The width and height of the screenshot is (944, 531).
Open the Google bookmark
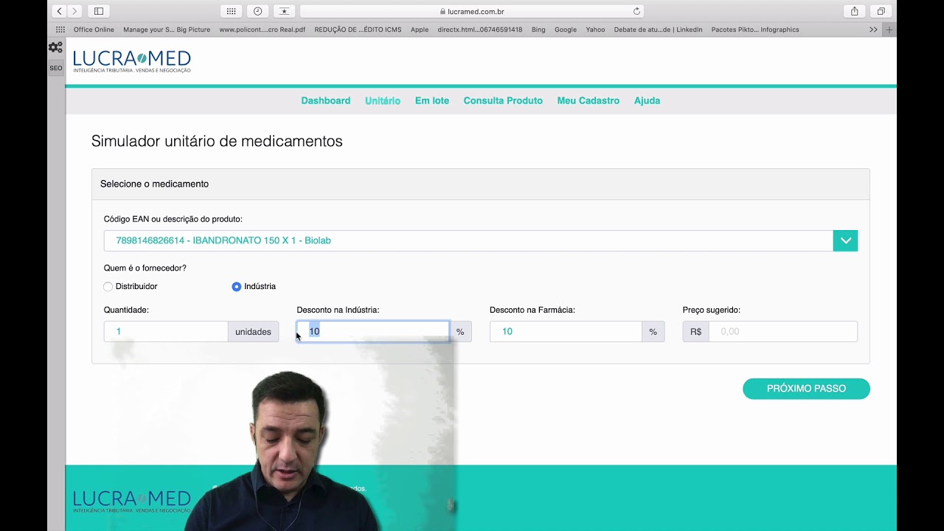pos(566,29)
